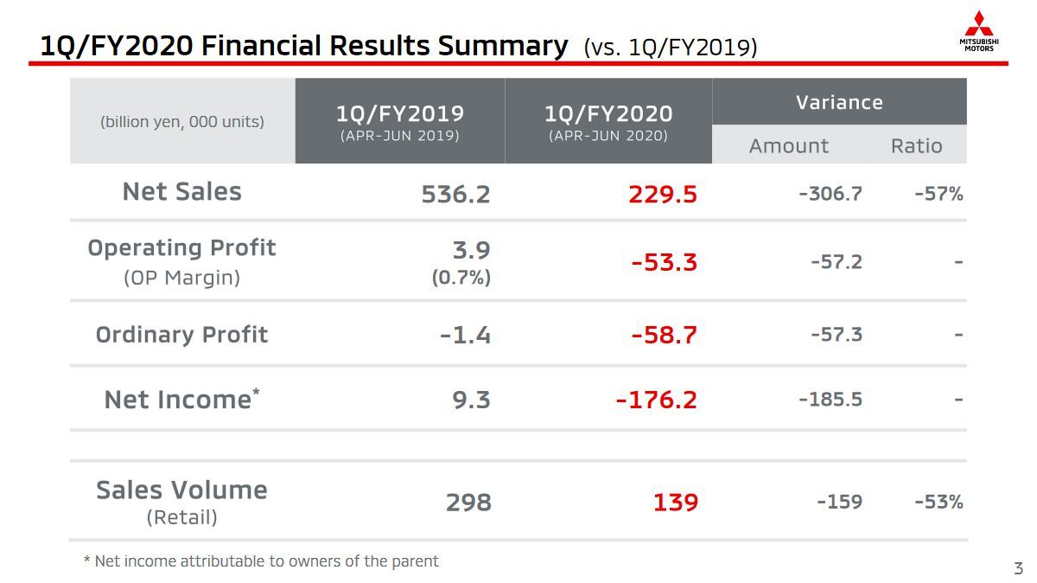Select the red 139 sales volume figure

tap(676, 503)
